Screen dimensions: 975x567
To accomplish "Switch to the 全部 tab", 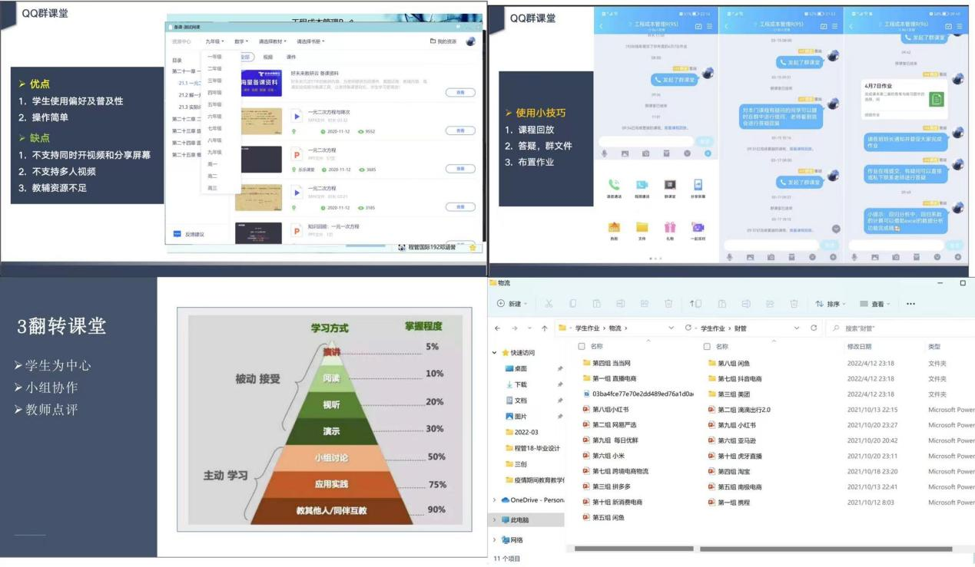I will tap(245, 57).
